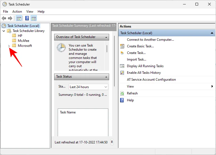
Task: Click Display All Running Tasks
Action: coord(145,66)
